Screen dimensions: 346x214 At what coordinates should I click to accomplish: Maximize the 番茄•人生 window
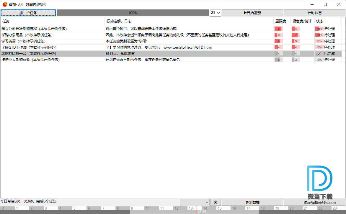pyautogui.click(x=325, y=4)
